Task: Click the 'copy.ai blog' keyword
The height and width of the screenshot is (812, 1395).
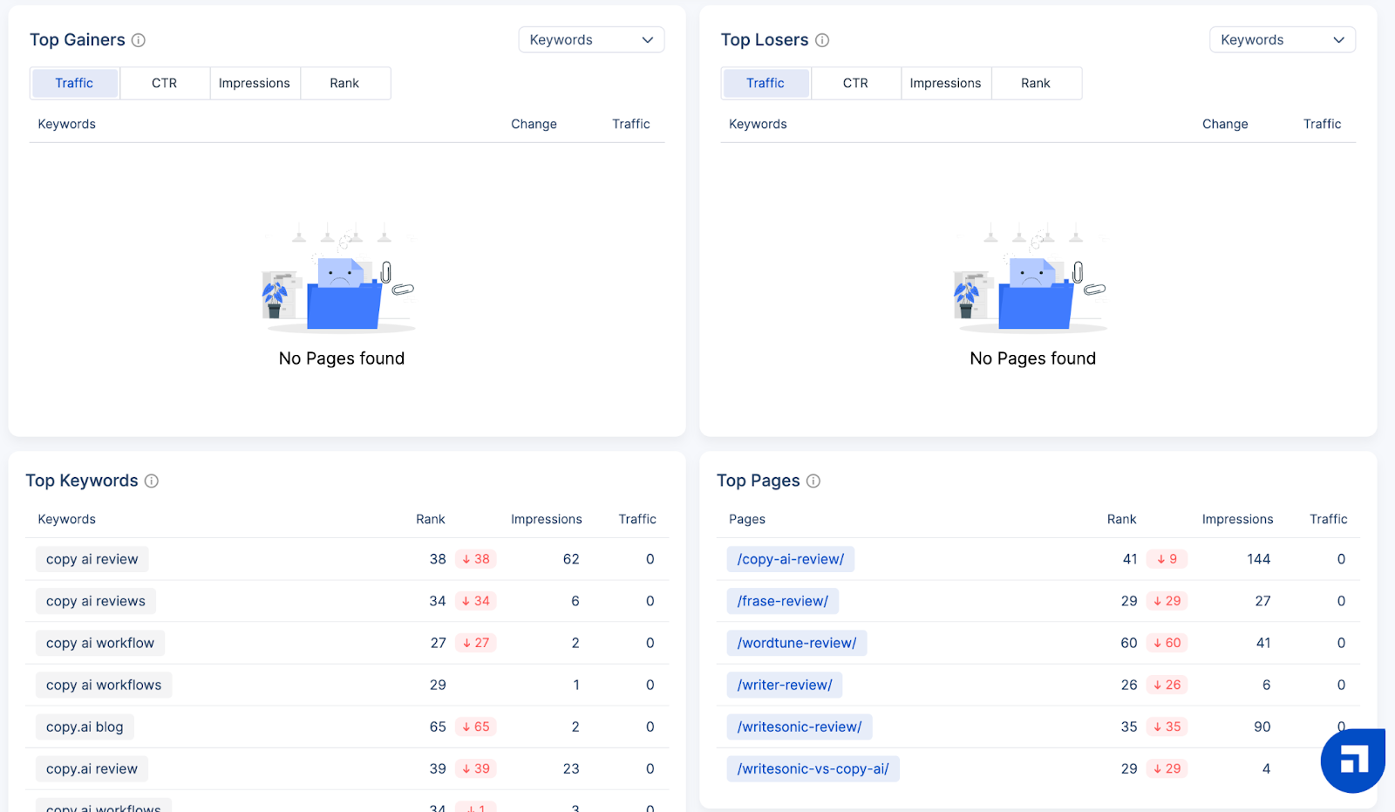Action: pos(85,727)
